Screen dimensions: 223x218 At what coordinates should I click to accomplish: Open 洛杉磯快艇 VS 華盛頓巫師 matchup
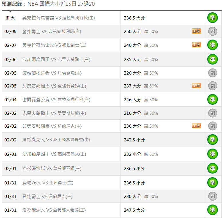click(x=52, y=168)
